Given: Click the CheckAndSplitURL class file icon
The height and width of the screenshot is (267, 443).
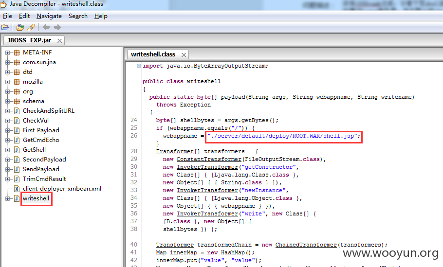Looking at the screenshot, I should click(x=17, y=111).
